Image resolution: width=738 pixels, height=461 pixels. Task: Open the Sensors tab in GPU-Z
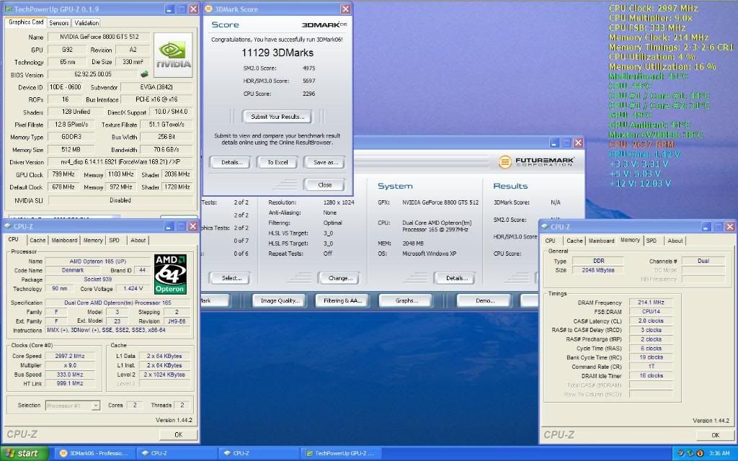click(x=59, y=22)
